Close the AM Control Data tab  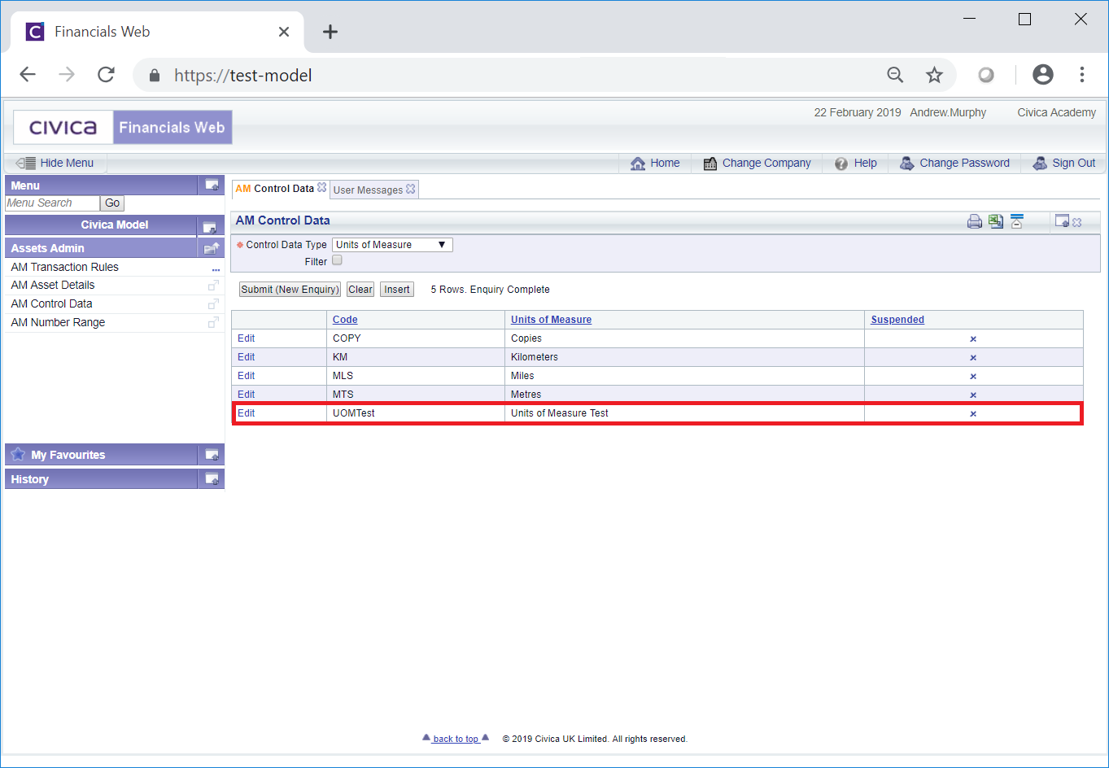tap(322, 187)
